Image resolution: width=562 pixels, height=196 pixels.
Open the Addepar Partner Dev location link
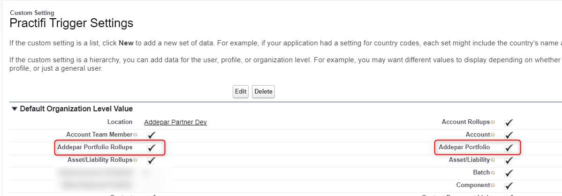click(175, 122)
